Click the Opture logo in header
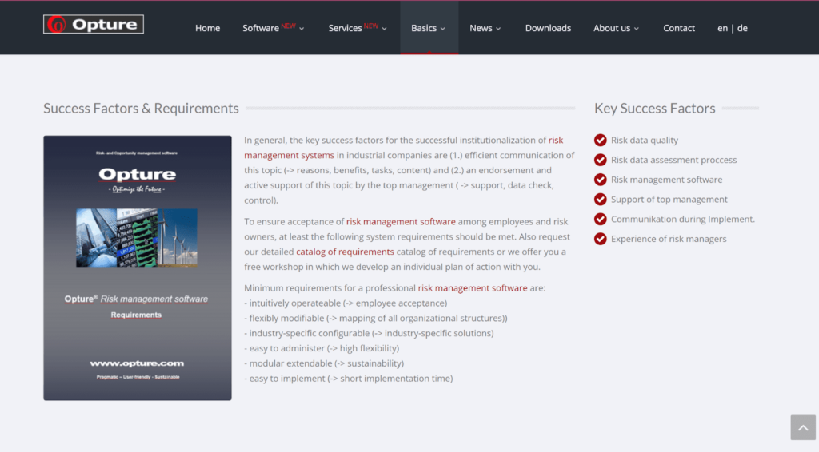Viewport: 819px width, 452px height. [x=94, y=25]
